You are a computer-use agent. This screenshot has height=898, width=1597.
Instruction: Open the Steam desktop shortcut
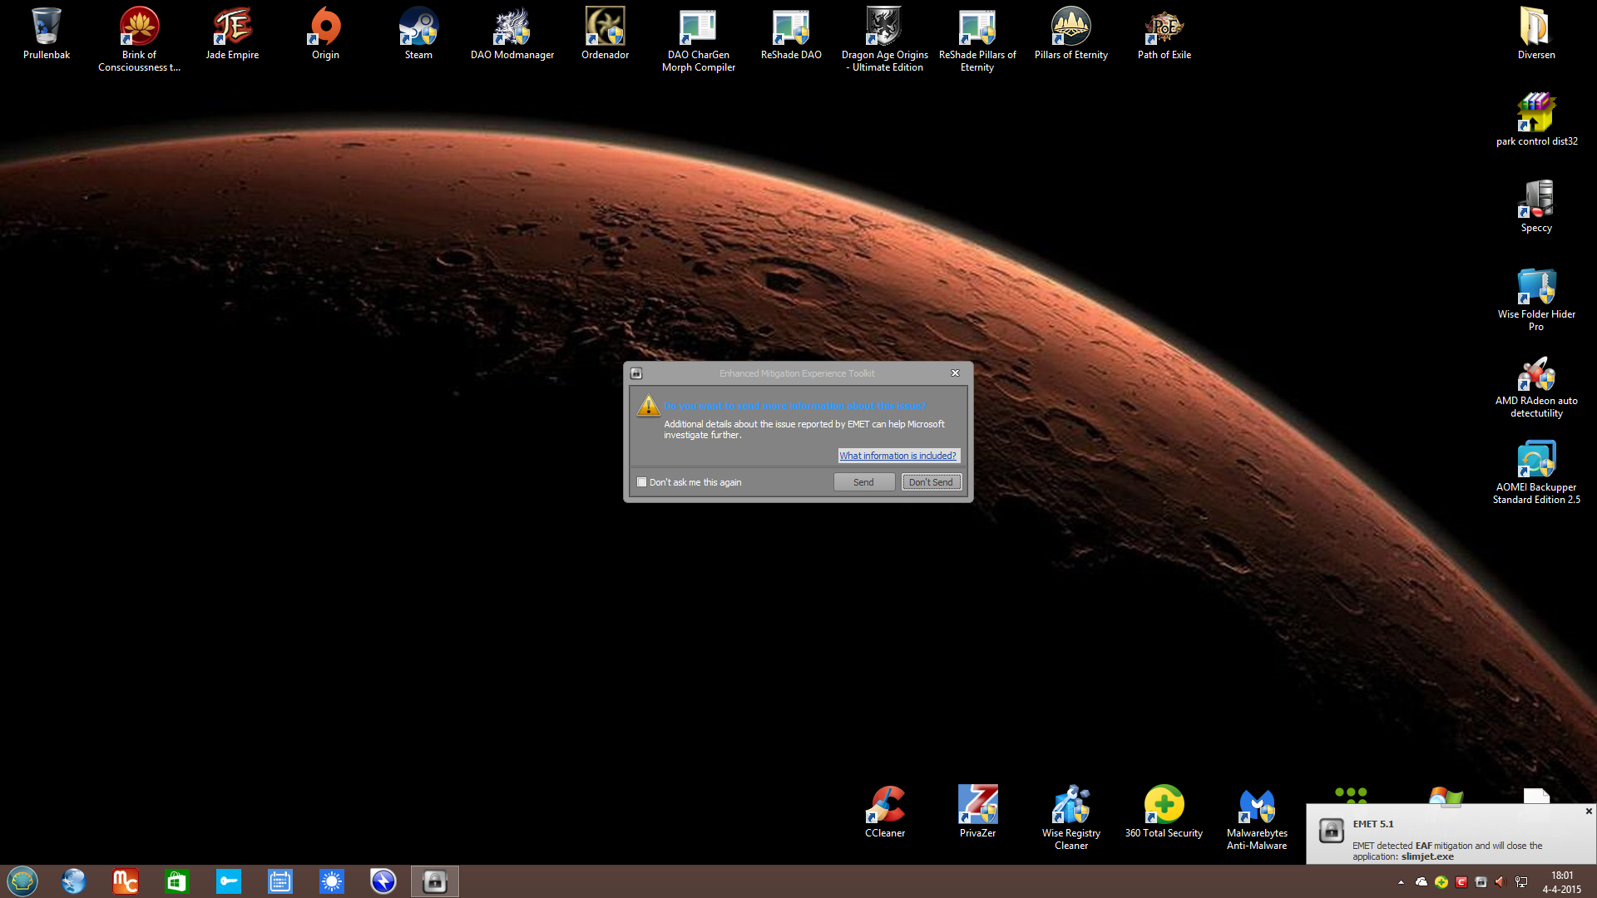click(418, 33)
